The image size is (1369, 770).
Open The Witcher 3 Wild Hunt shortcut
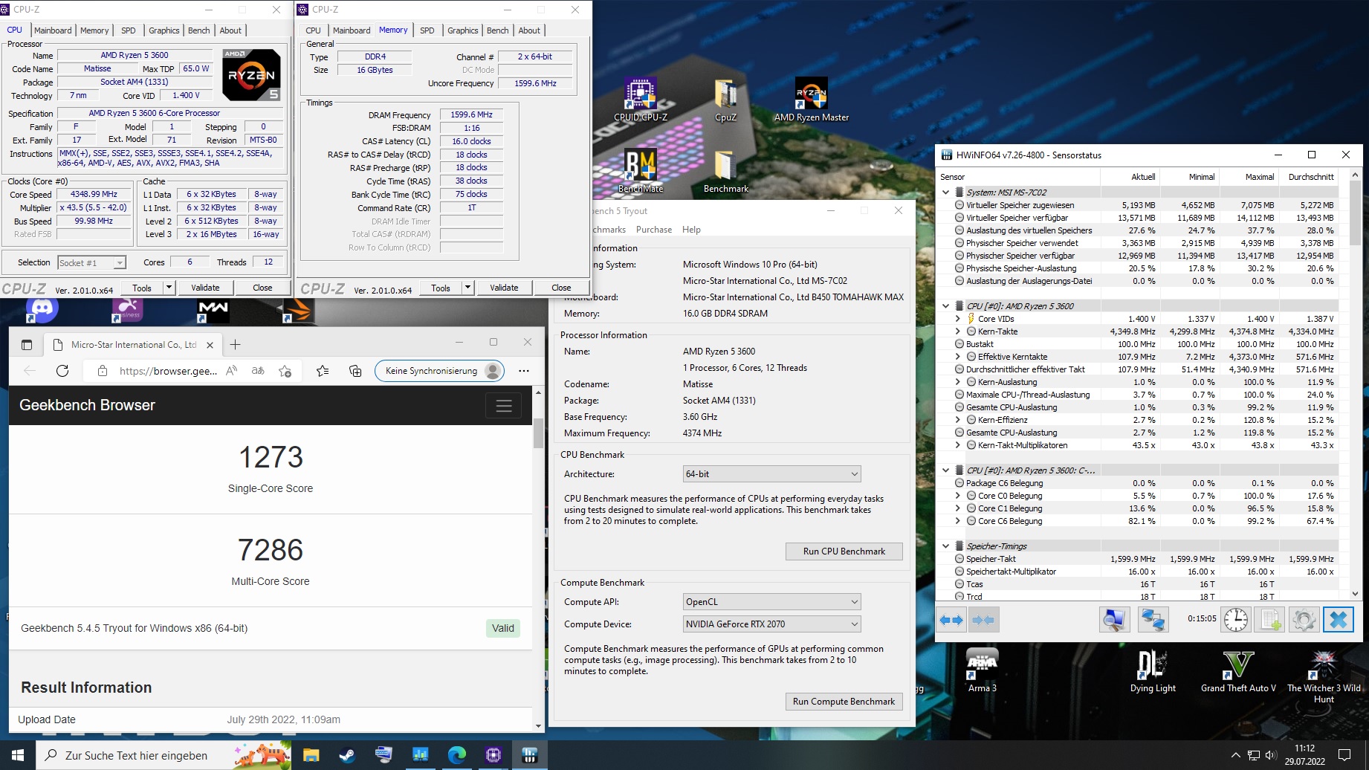pyautogui.click(x=1324, y=676)
